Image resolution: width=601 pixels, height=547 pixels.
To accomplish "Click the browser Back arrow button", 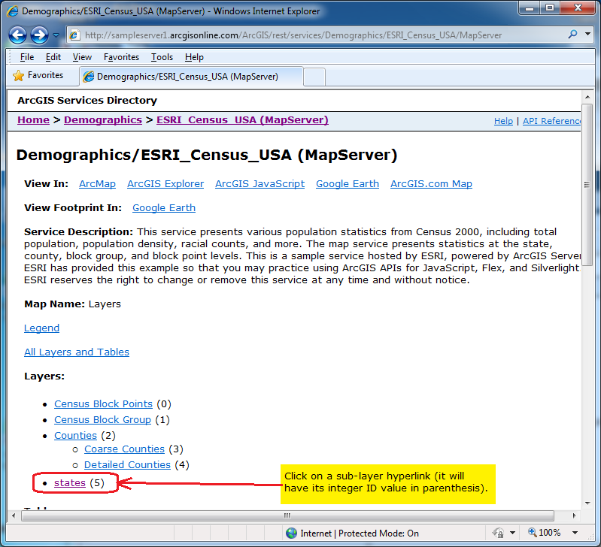I will pos(17,35).
